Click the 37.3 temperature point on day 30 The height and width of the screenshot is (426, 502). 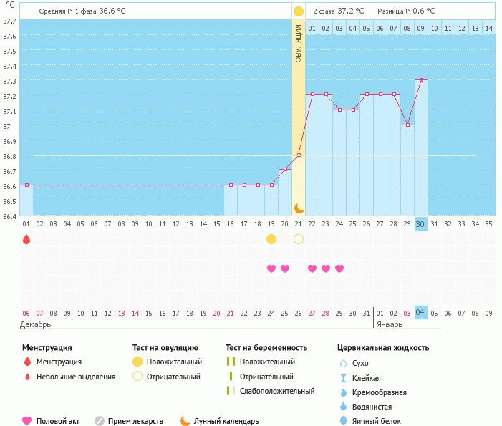click(x=421, y=80)
